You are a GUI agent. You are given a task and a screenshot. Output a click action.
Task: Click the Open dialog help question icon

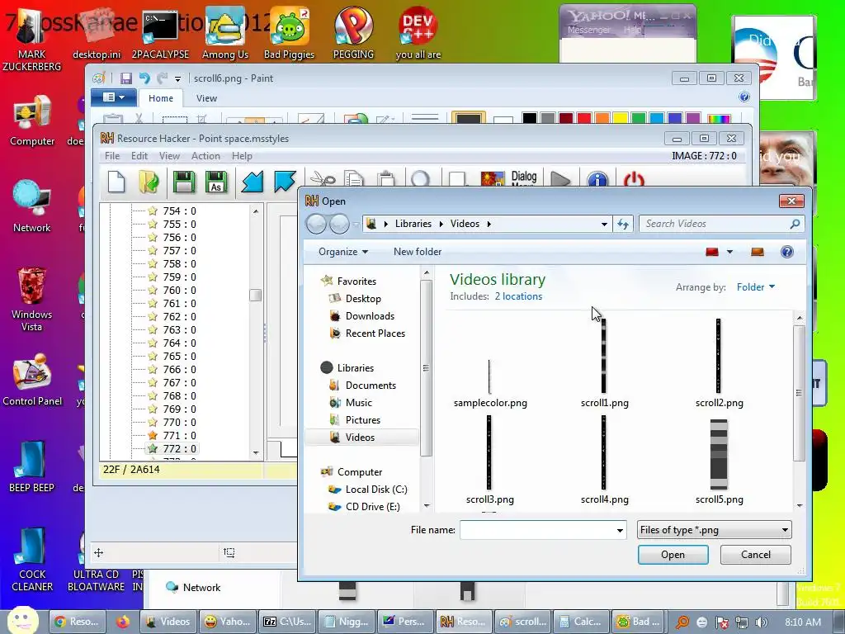coord(786,252)
